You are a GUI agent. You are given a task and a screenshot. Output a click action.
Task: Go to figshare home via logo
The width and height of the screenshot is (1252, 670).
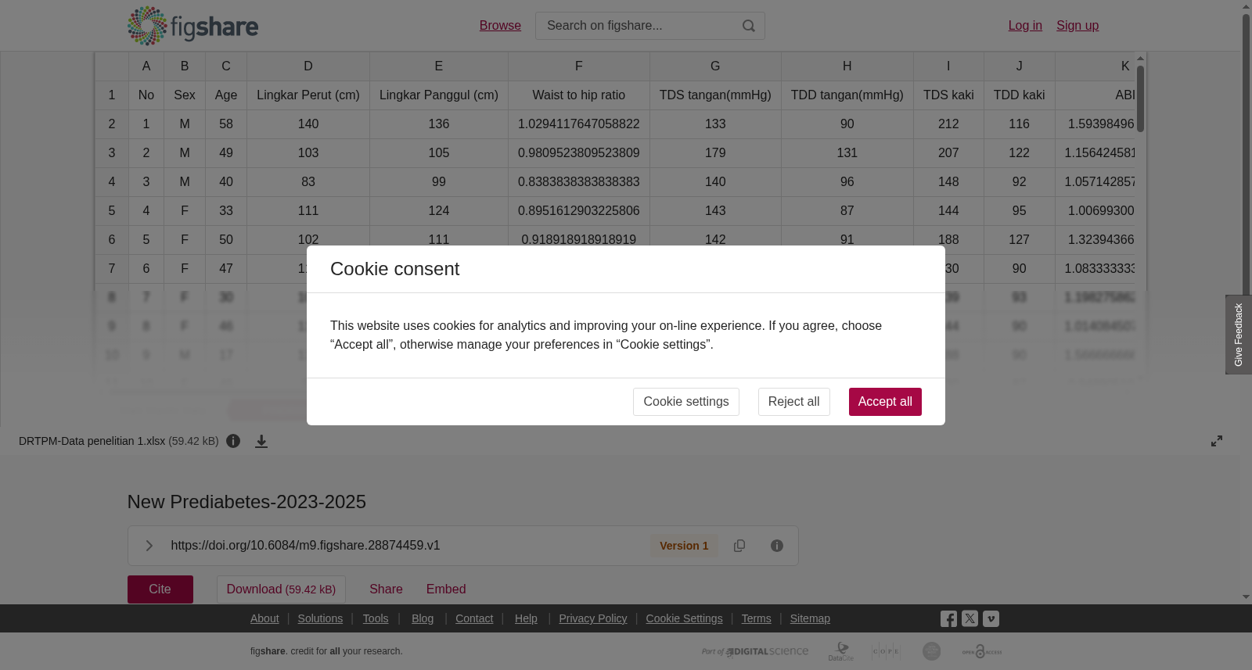(x=193, y=26)
